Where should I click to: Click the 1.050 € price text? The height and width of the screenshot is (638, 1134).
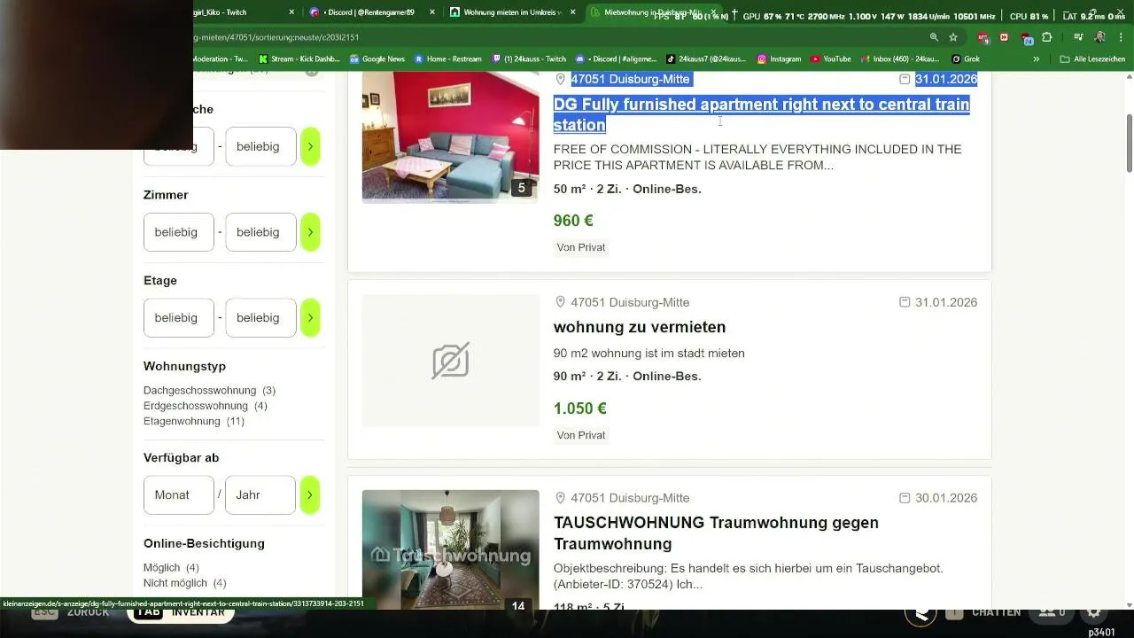580,408
